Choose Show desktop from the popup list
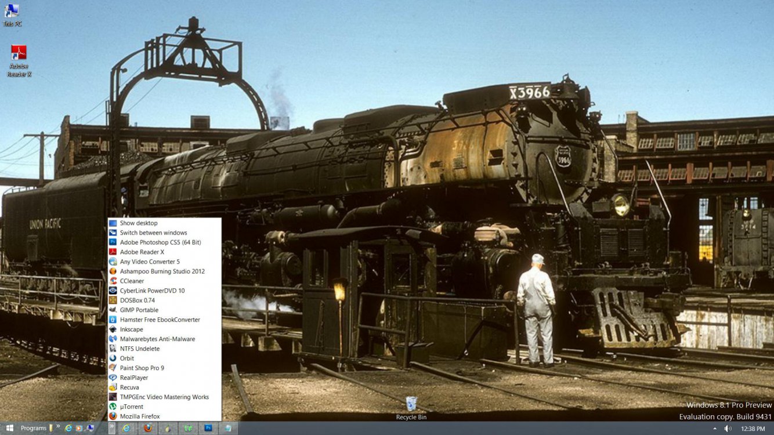Viewport: 774px width, 435px height. pos(139,223)
